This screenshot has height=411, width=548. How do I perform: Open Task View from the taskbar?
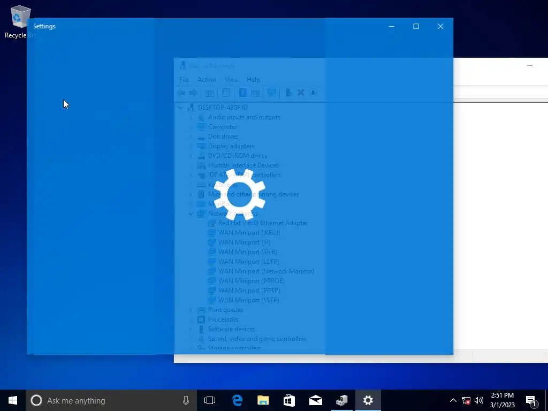(x=210, y=400)
